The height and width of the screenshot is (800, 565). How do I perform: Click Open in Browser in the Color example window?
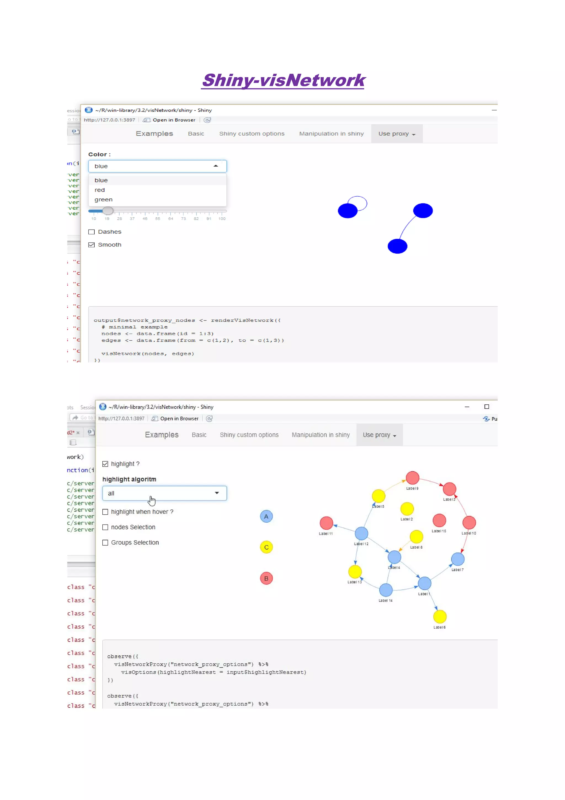[x=170, y=120]
